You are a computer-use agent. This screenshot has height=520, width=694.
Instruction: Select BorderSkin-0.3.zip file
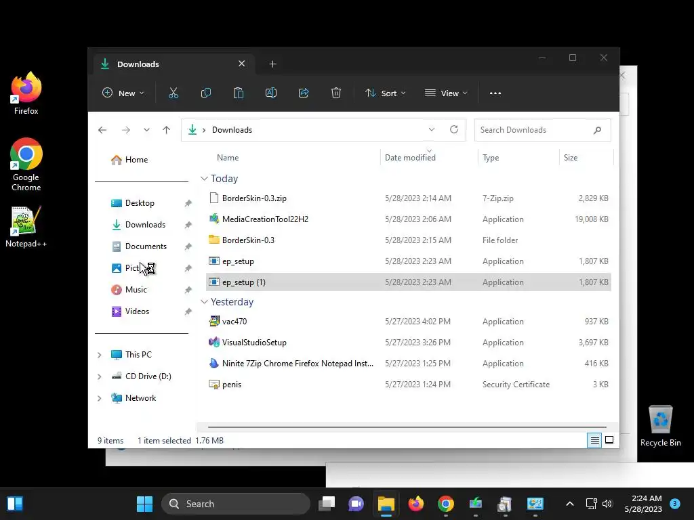click(x=408, y=198)
